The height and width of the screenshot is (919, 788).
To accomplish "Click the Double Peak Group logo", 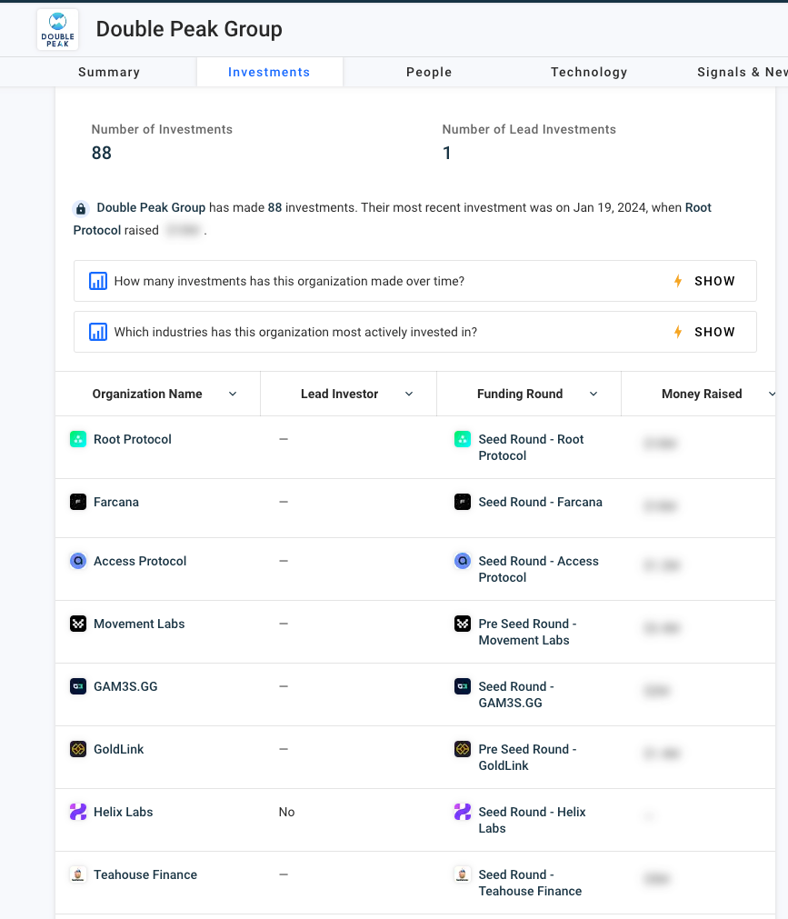I will tap(57, 29).
